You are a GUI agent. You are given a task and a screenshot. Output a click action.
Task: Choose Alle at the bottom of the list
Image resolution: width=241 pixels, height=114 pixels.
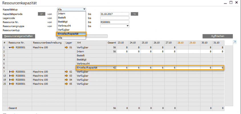[72, 38]
